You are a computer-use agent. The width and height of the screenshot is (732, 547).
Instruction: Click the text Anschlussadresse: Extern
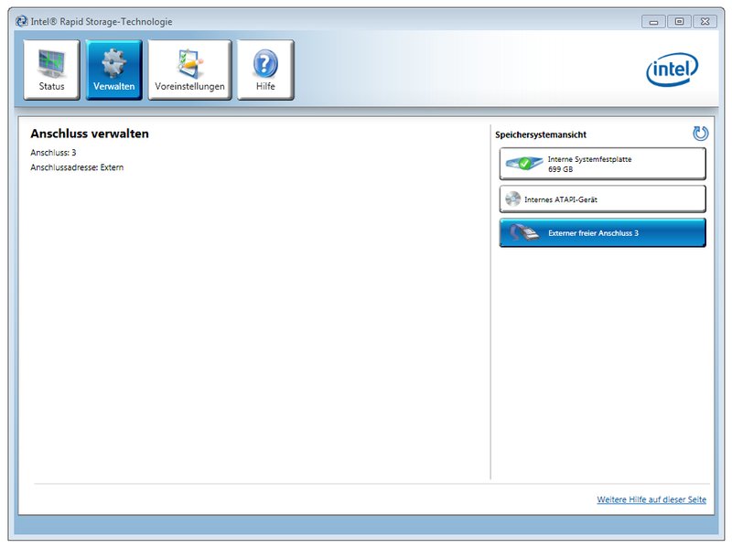point(77,167)
